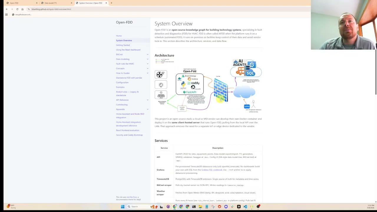Switch to the active Chrome taskbar icon
Viewport: 377px width, 212px height.
pos(175,206)
